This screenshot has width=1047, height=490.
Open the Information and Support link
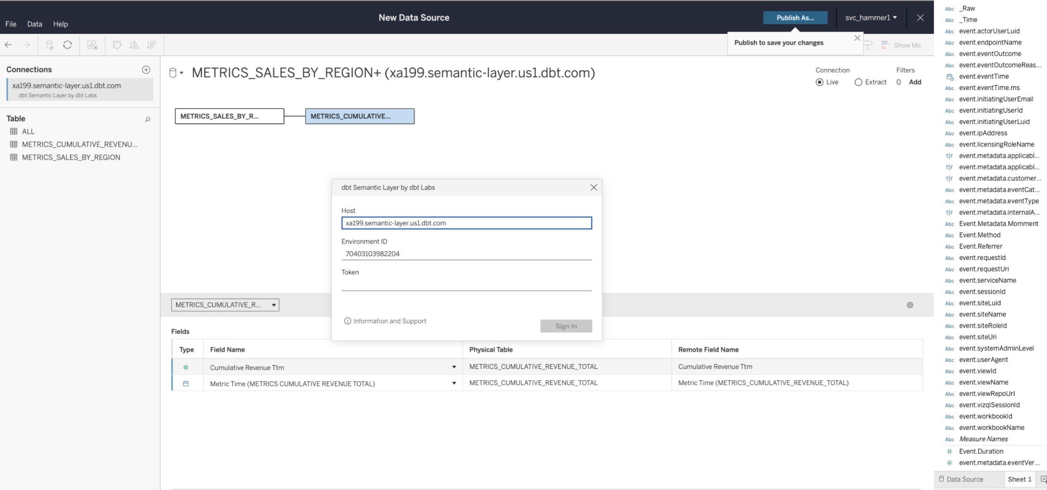coord(389,321)
